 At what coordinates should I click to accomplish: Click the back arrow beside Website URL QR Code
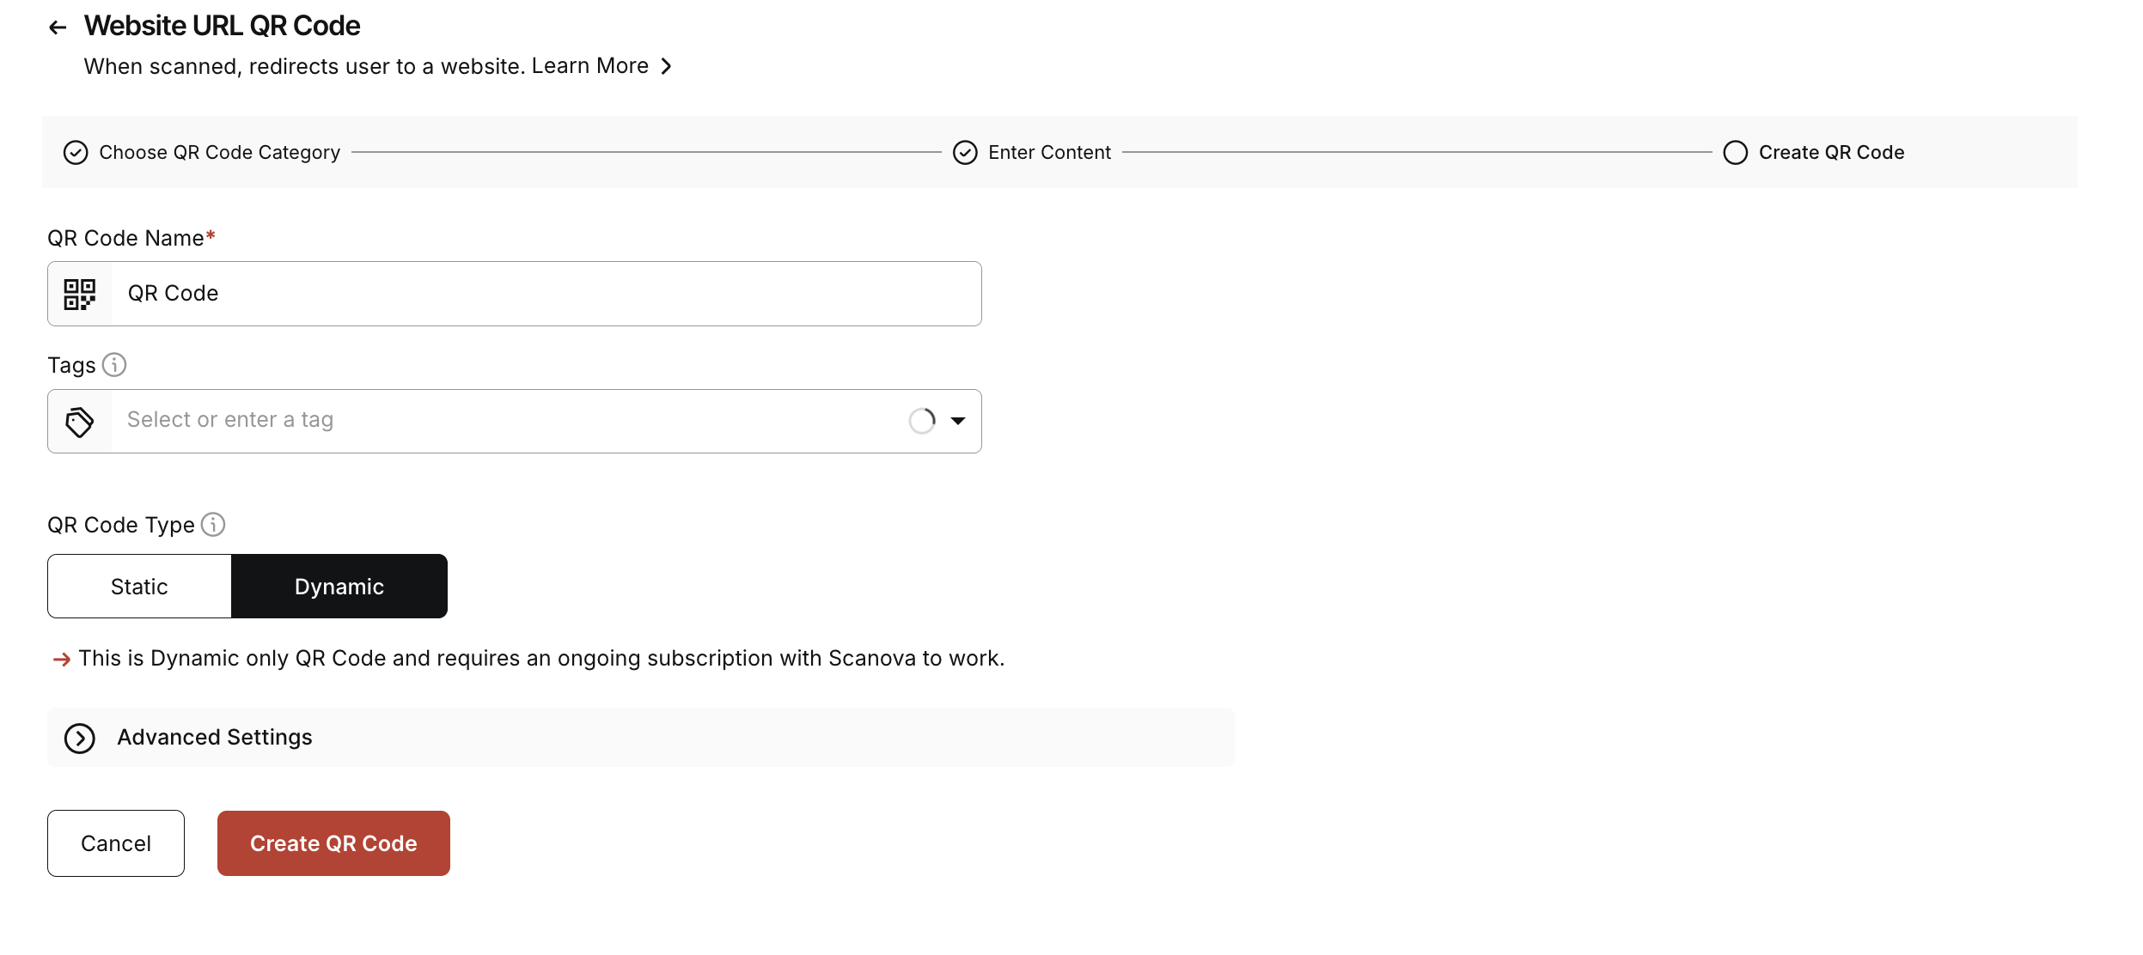[x=58, y=27]
